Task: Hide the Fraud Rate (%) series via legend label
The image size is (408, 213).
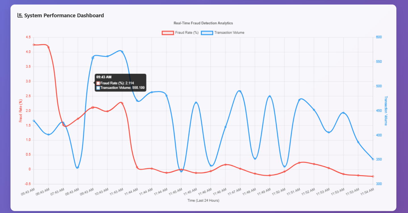Action: (187, 33)
